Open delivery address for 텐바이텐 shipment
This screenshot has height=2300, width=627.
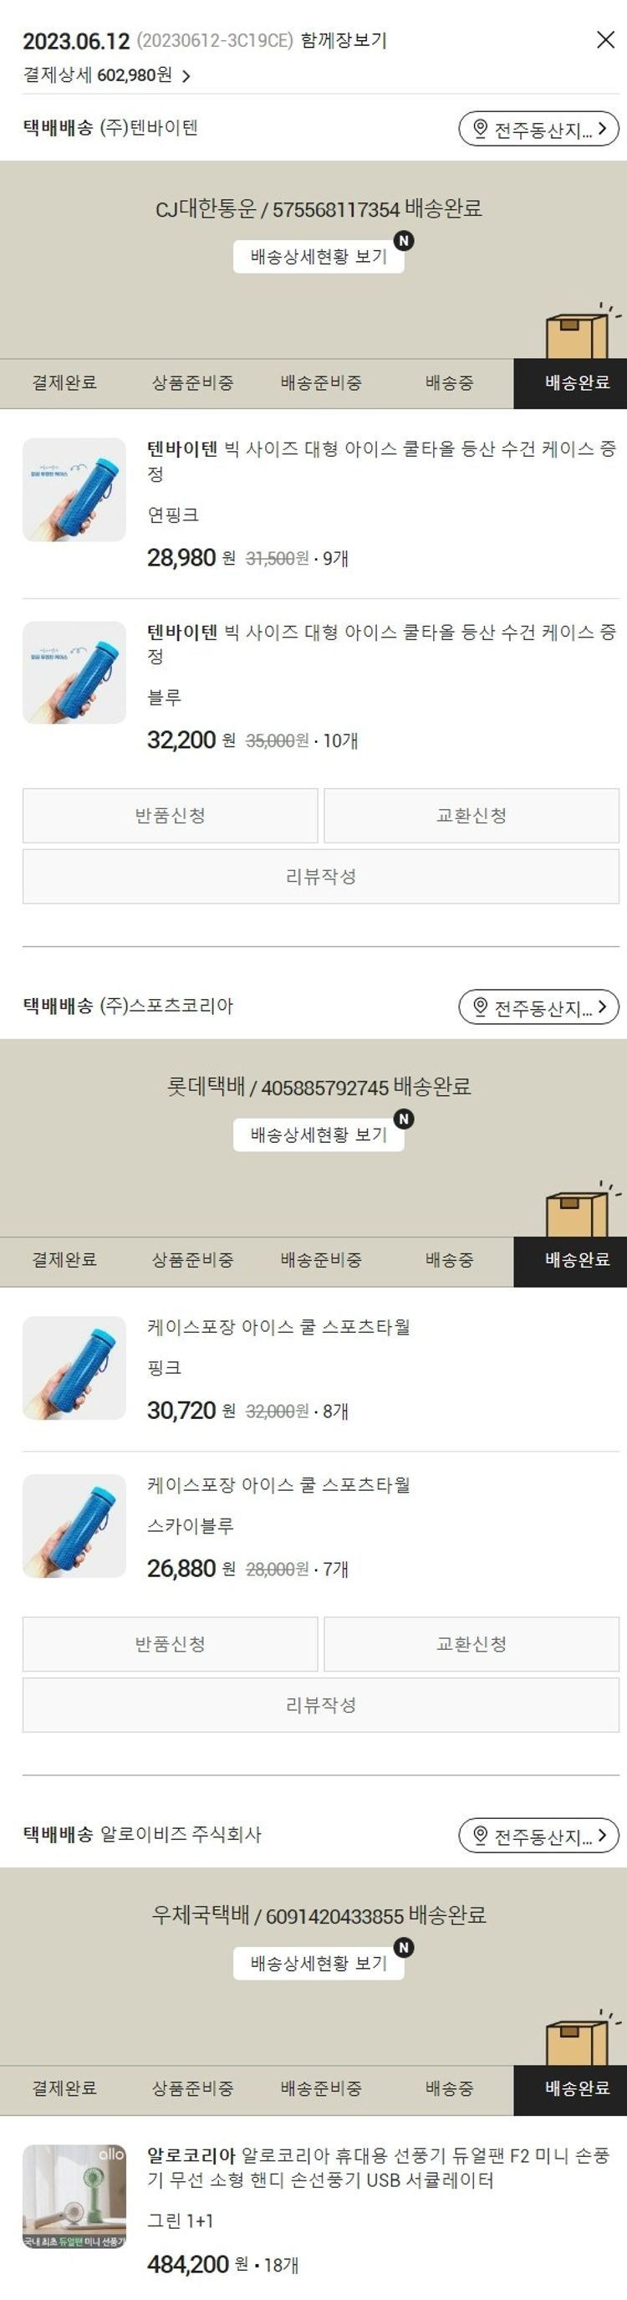coord(538,130)
